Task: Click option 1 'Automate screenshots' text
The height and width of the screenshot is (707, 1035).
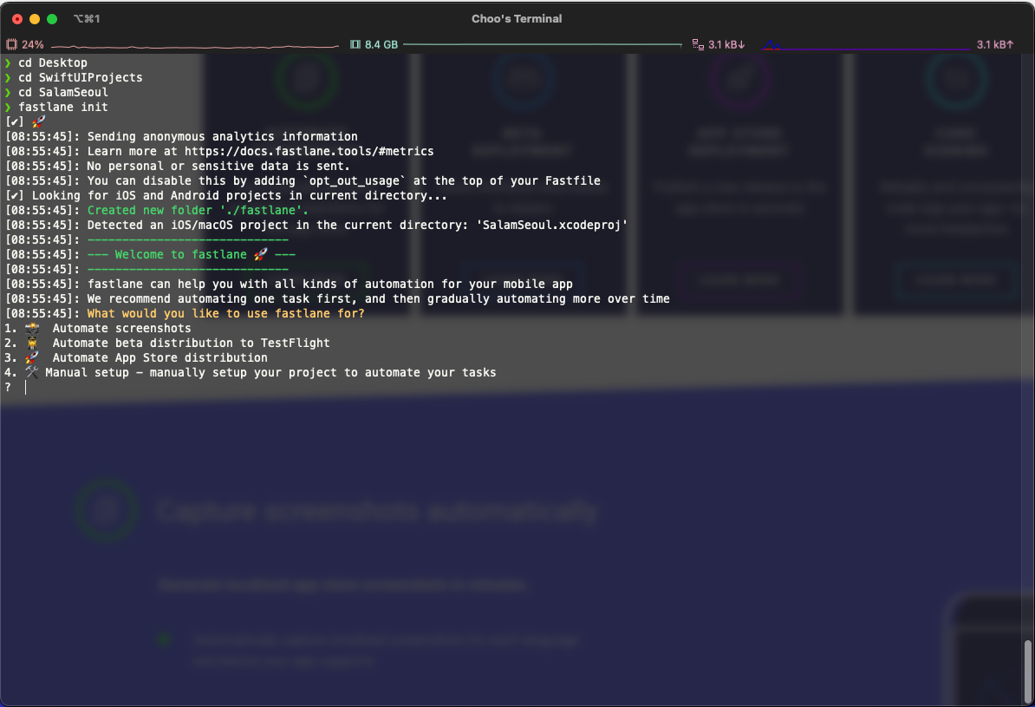Action: [x=122, y=329]
